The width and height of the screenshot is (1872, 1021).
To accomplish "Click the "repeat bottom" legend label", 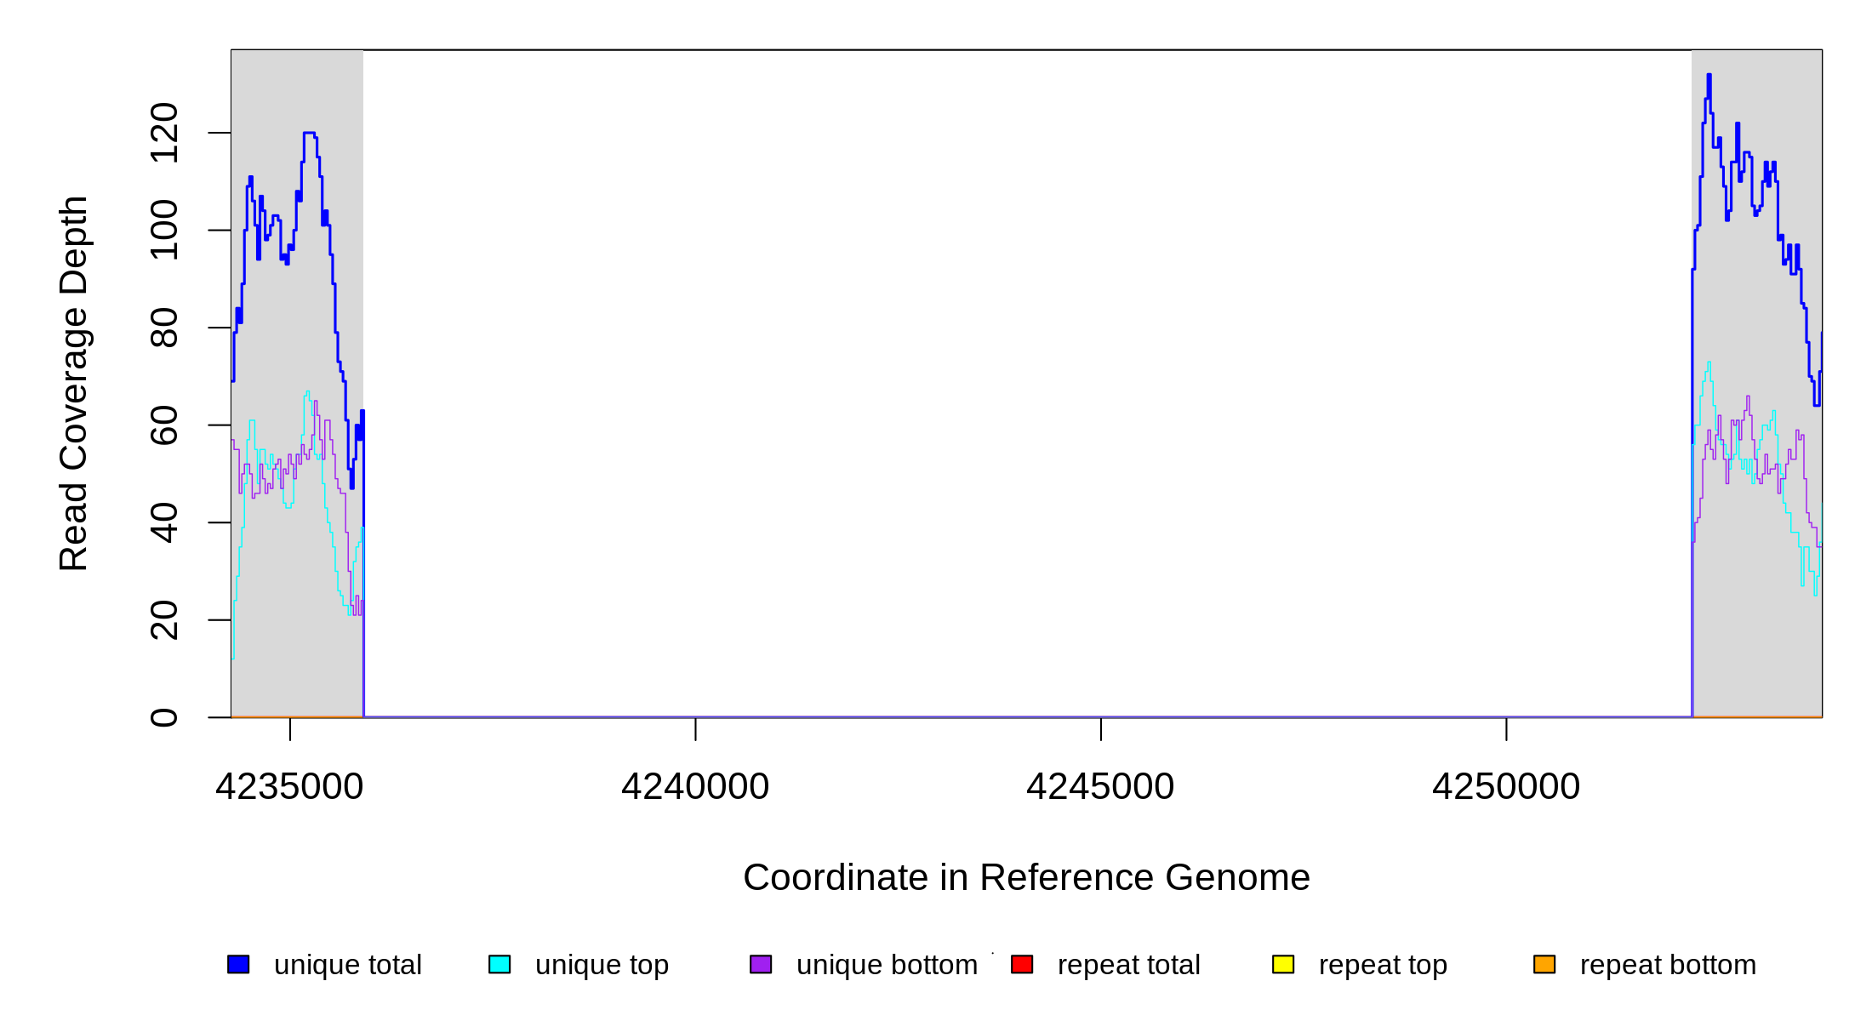I will (1668, 965).
